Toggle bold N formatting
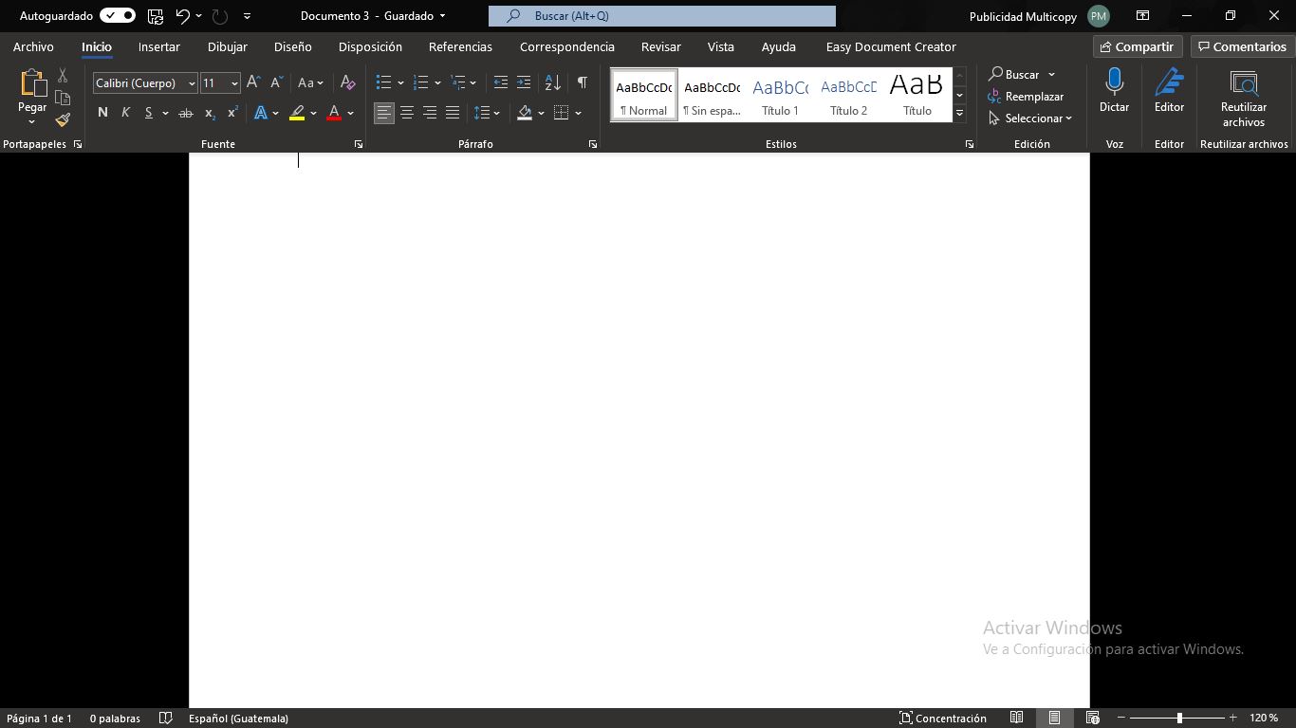 pos(102,113)
